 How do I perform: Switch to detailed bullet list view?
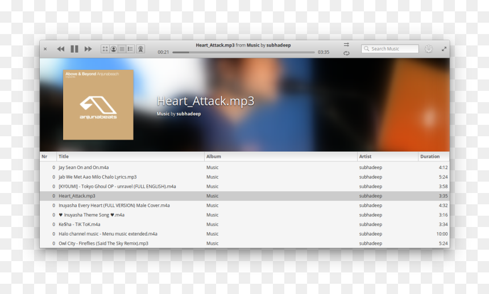tap(130, 49)
